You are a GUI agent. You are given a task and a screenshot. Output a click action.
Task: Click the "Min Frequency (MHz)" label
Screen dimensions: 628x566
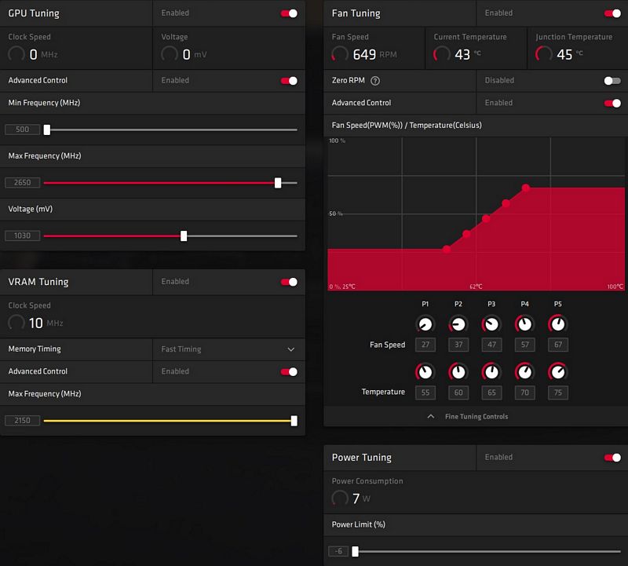pyautogui.click(x=44, y=103)
